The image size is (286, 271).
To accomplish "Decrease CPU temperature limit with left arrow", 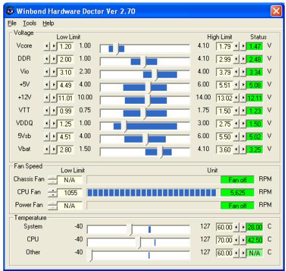I will pyautogui.click(x=236, y=240).
